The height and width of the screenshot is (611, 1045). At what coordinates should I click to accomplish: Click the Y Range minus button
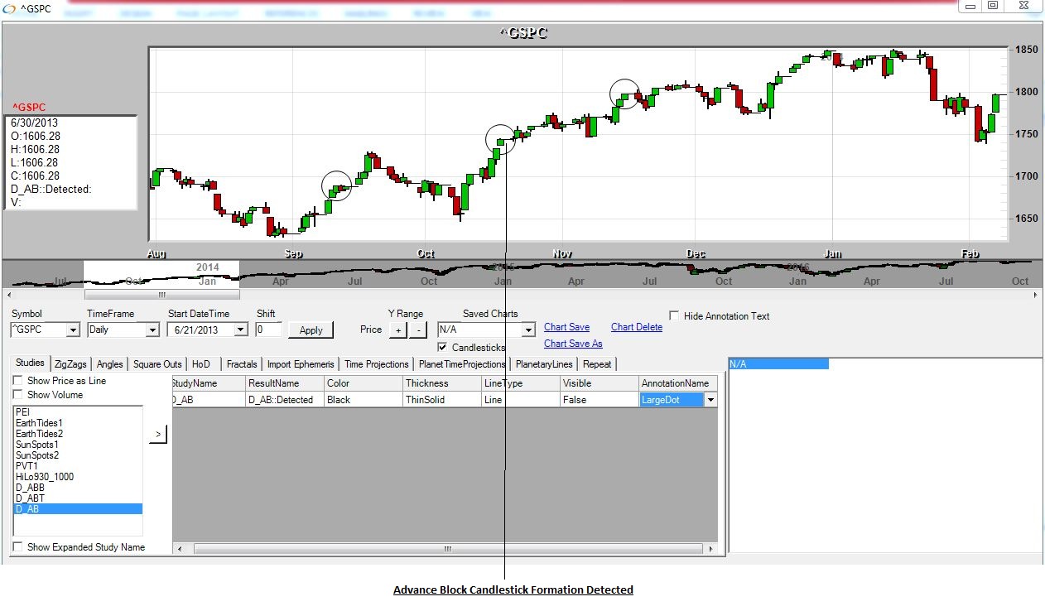point(418,330)
